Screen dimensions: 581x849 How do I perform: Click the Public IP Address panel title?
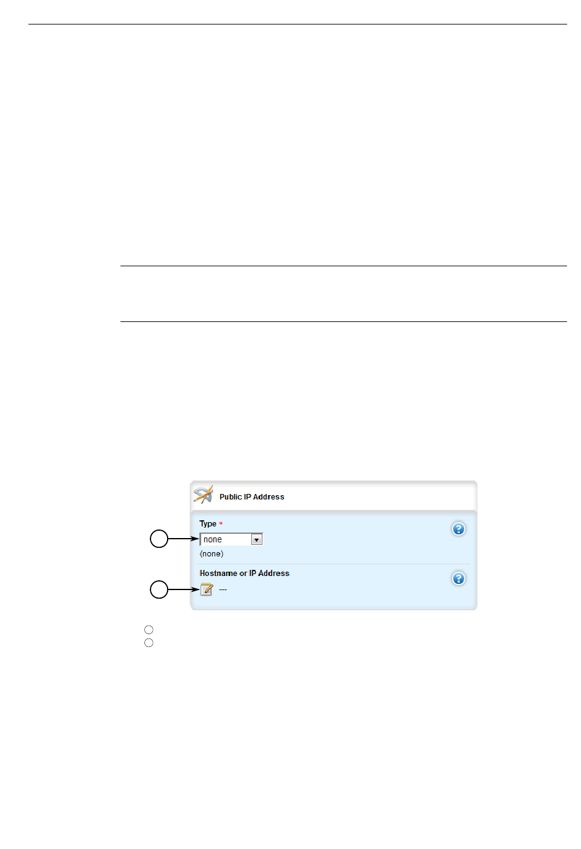click(x=252, y=497)
